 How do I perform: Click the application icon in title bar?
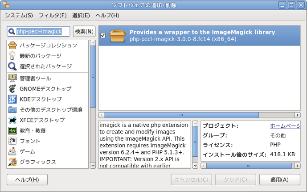coord(6,5)
